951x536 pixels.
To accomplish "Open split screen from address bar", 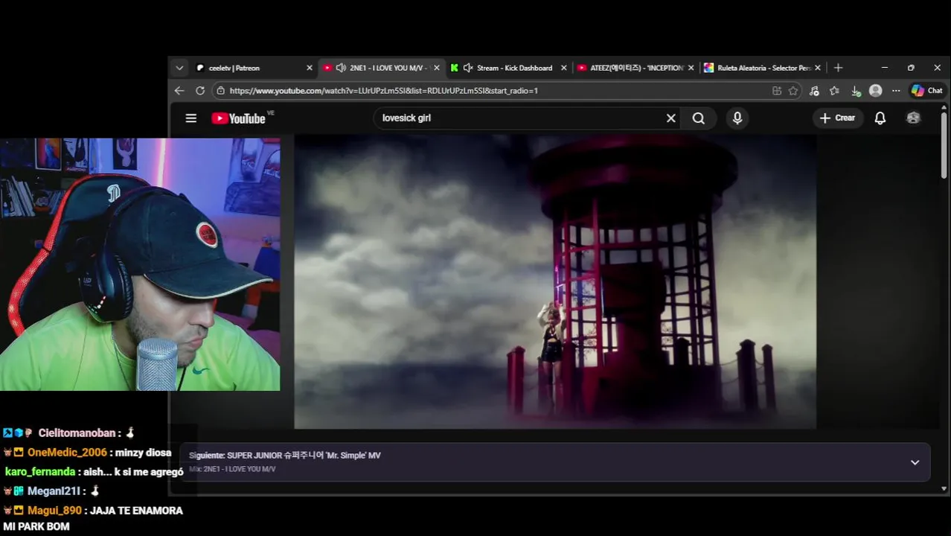I will (x=777, y=91).
